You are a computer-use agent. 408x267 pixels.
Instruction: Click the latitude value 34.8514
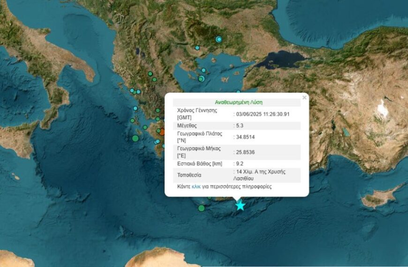tap(245, 137)
